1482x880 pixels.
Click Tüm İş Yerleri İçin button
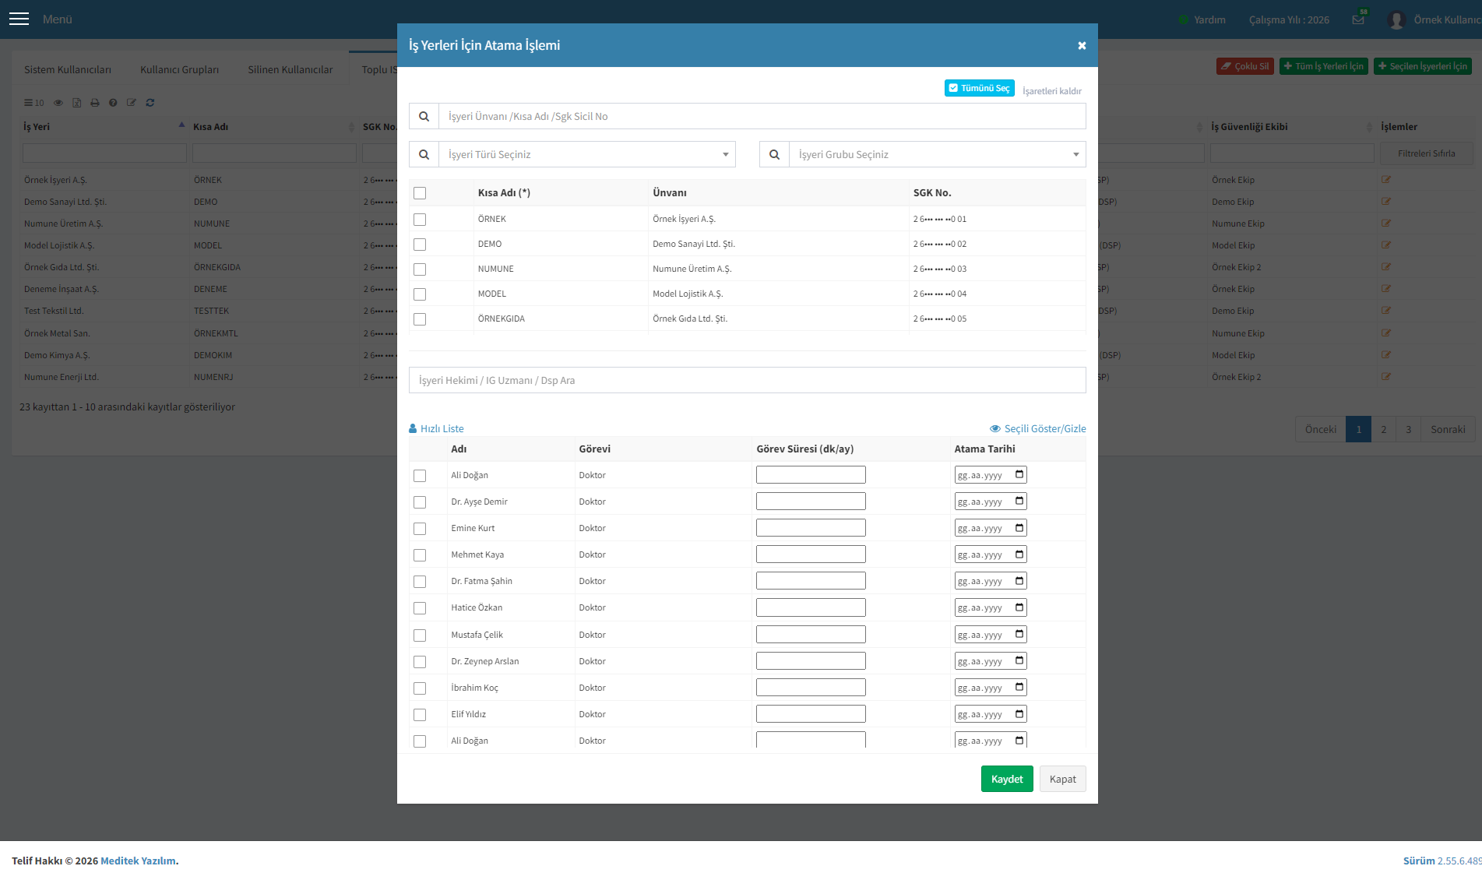1324,66
